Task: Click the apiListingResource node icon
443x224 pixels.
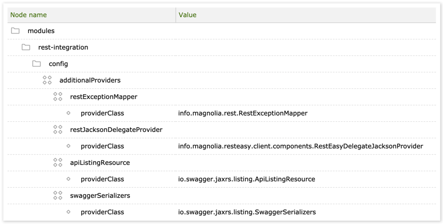Action: pyautogui.click(x=58, y=163)
